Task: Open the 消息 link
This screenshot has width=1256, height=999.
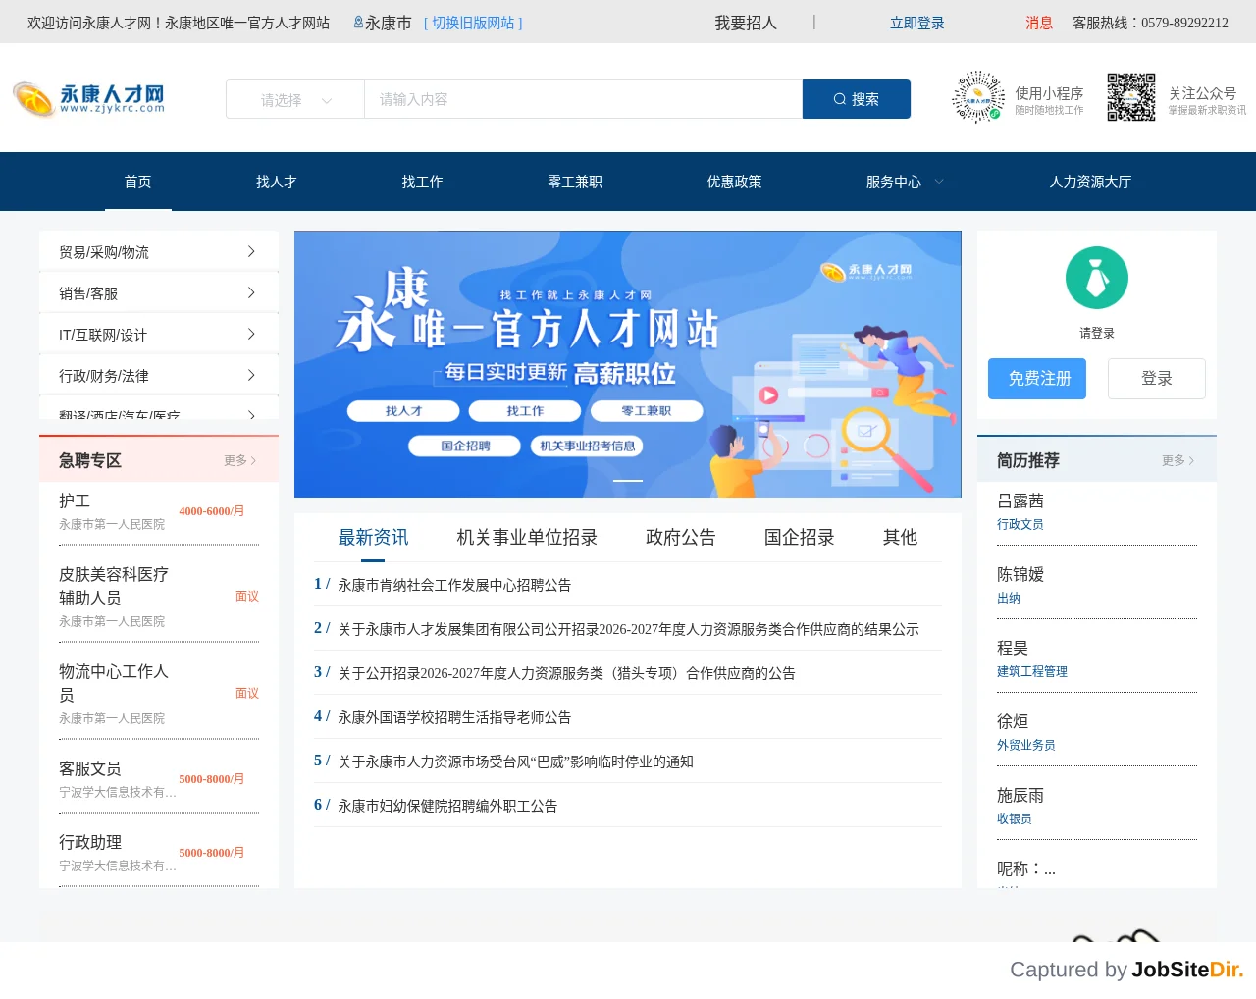Action: click(1039, 23)
